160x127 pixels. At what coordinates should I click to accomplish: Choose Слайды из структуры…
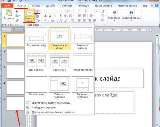click(x=60, y=107)
